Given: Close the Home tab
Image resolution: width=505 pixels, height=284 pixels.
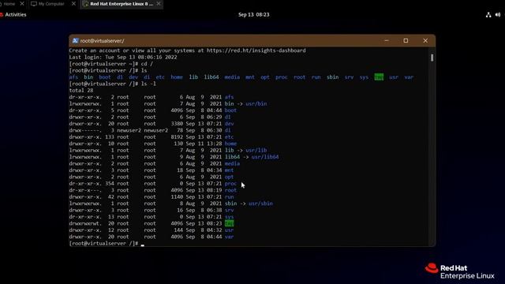Looking at the screenshot, I should (22, 4).
